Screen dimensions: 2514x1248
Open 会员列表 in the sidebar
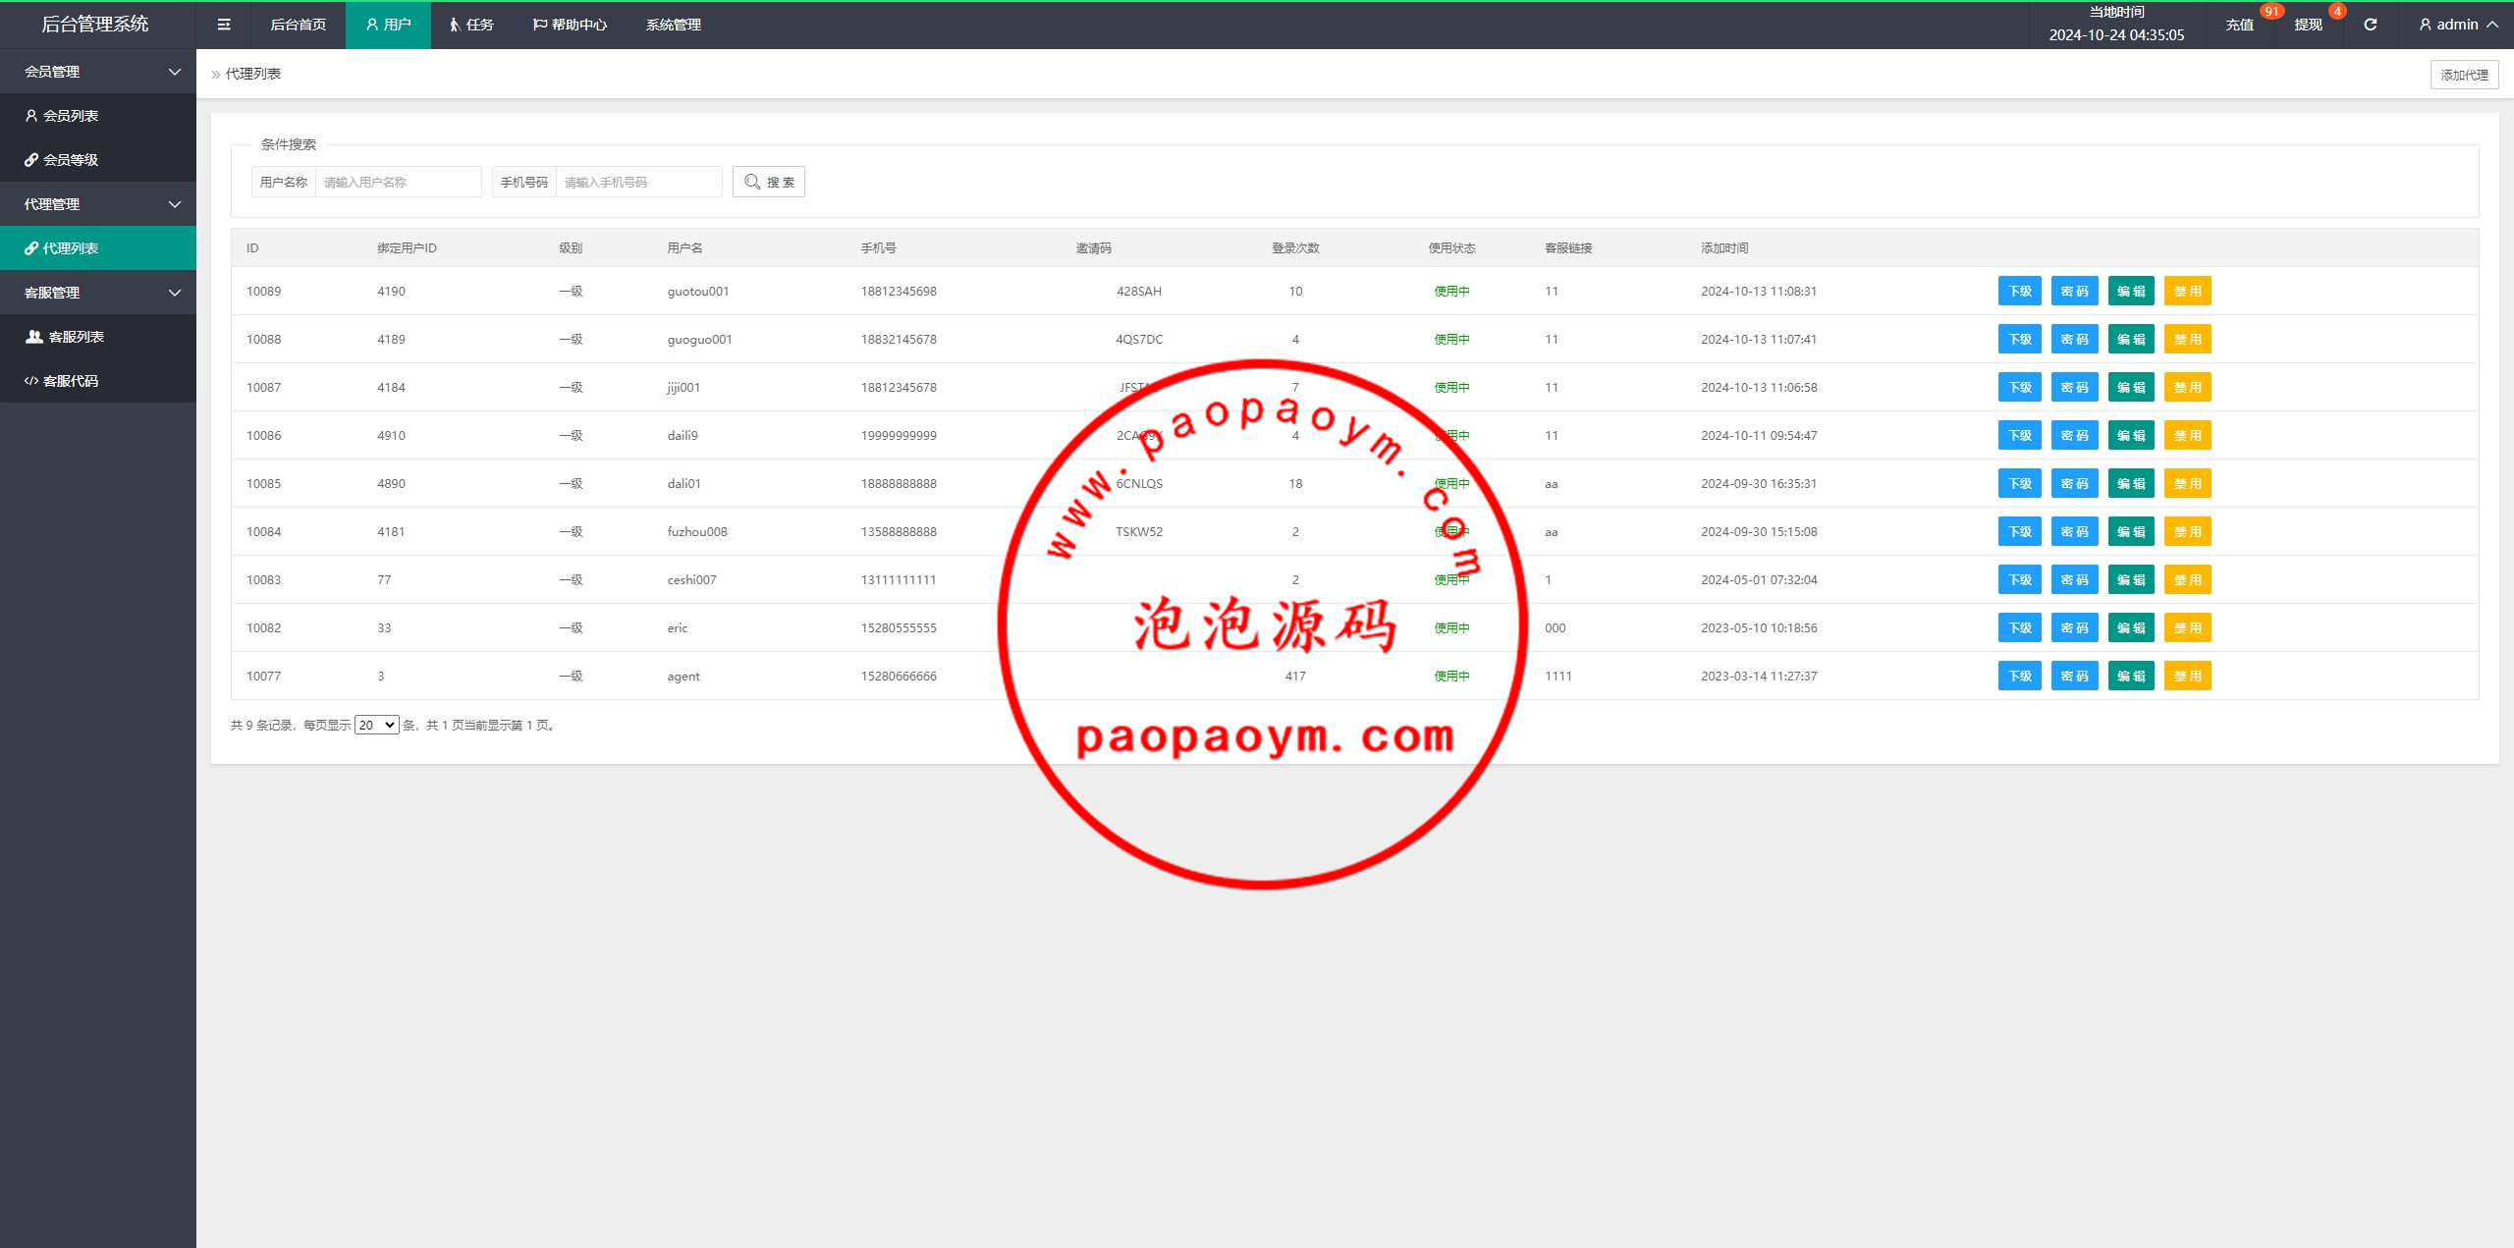(x=71, y=116)
